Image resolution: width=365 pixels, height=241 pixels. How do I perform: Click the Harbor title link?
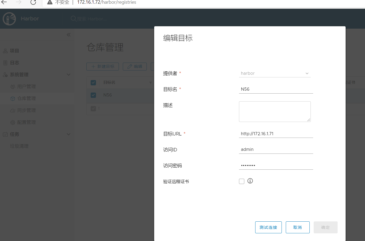point(30,19)
